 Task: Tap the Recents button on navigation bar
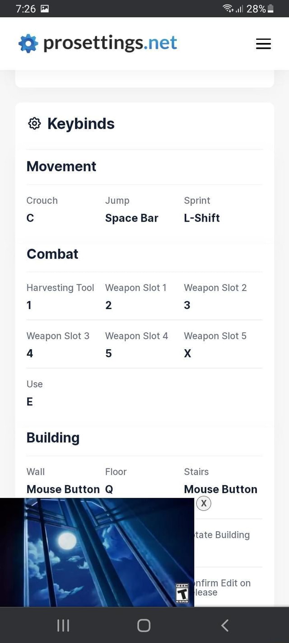63,625
